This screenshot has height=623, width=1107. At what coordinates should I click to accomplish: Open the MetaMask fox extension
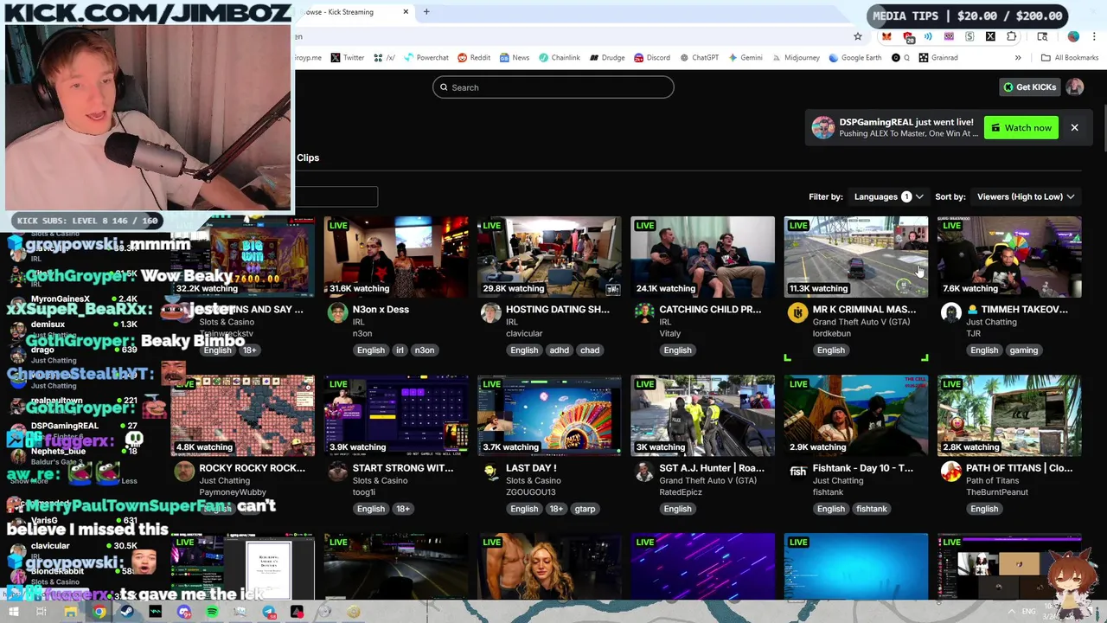pos(886,36)
